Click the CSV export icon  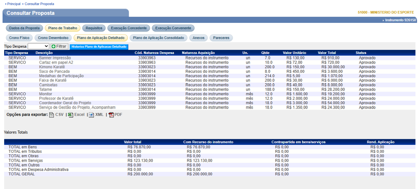pos(52,115)
